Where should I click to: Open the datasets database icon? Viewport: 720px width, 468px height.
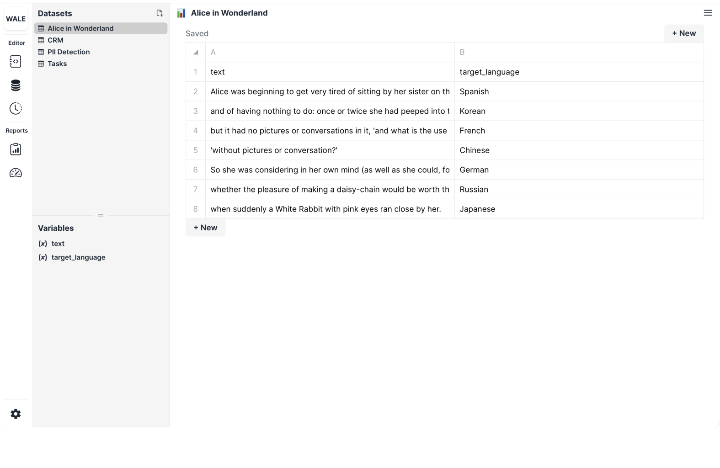point(16,85)
